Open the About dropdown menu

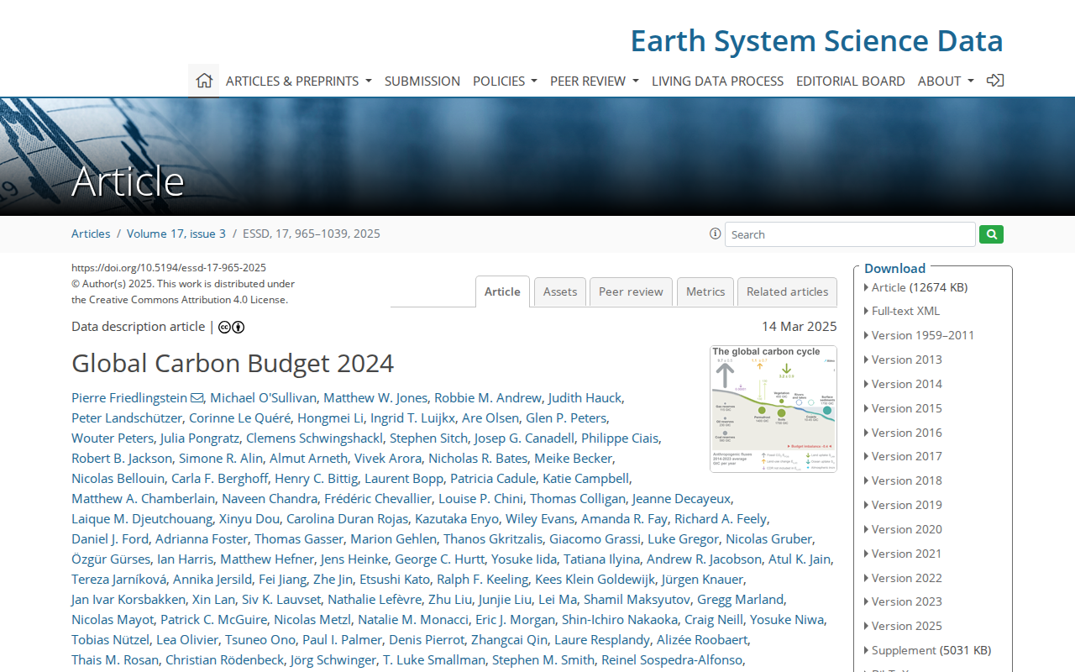[x=946, y=81]
